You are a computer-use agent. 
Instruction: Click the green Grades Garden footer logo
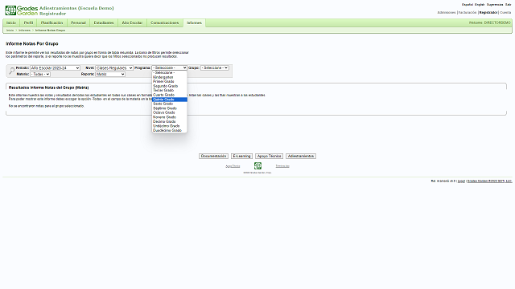tap(257, 166)
